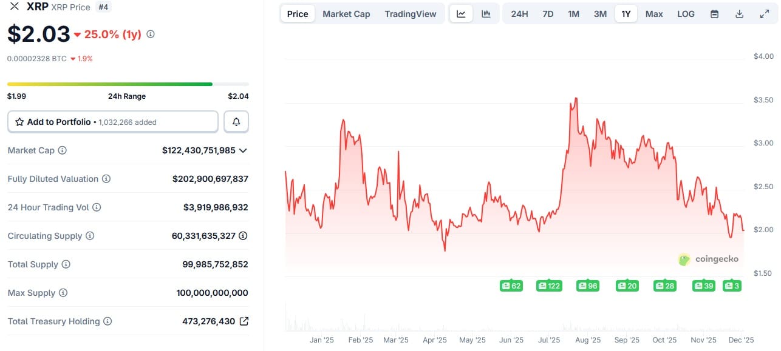Select the 7D timeframe
This screenshot has height=351, width=781.
click(548, 13)
